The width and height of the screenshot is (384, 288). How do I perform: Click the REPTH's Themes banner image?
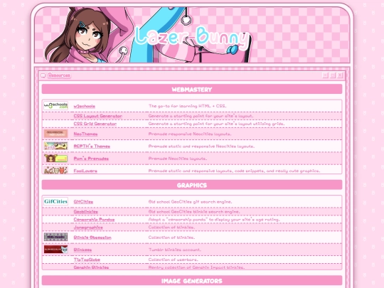tap(55, 146)
